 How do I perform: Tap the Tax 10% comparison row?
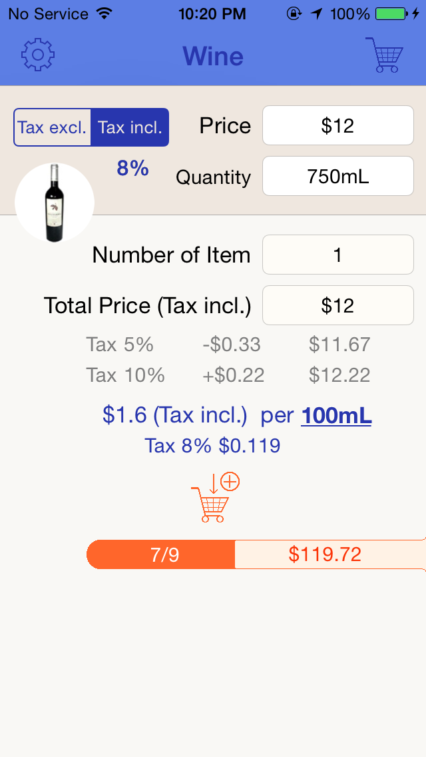[213, 375]
